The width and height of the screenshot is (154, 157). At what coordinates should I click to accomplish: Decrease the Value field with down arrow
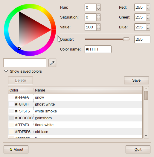tap(98, 29)
